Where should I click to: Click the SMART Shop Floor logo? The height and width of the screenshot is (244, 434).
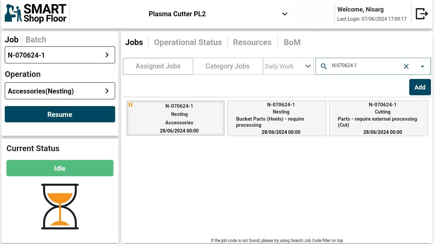(x=36, y=14)
